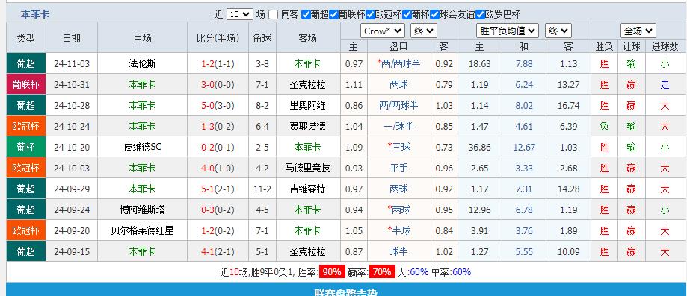This screenshot has width=687, height=296.
Task: Select the *半球 handicap cell
Action: click(399, 231)
